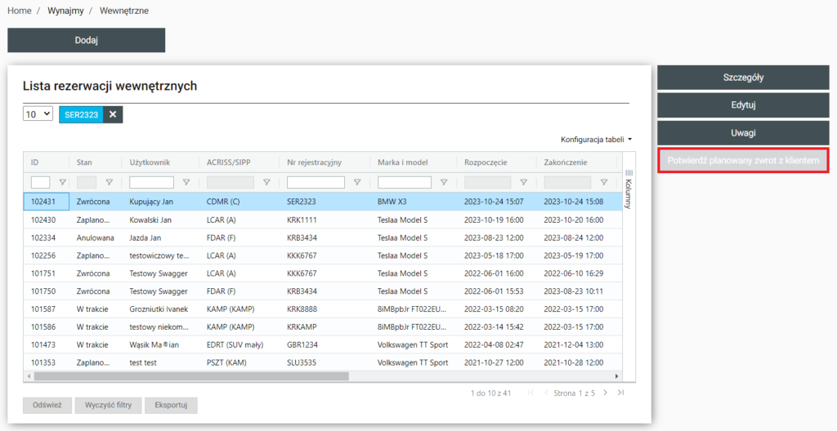This screenshot has height=431, width=837.
Task: Go to Home breadcrumb link
Action: click(20, 11)
